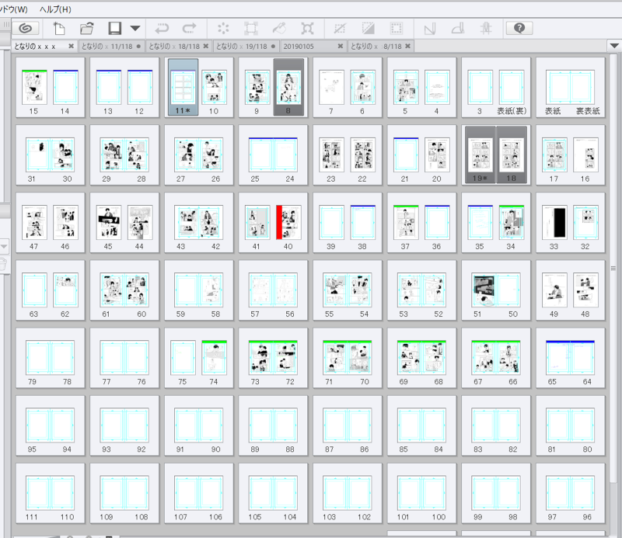The width and height of the screenshot is (622, 538).
Task: Toggle snap to ruler icon
Action: point(430,28)
